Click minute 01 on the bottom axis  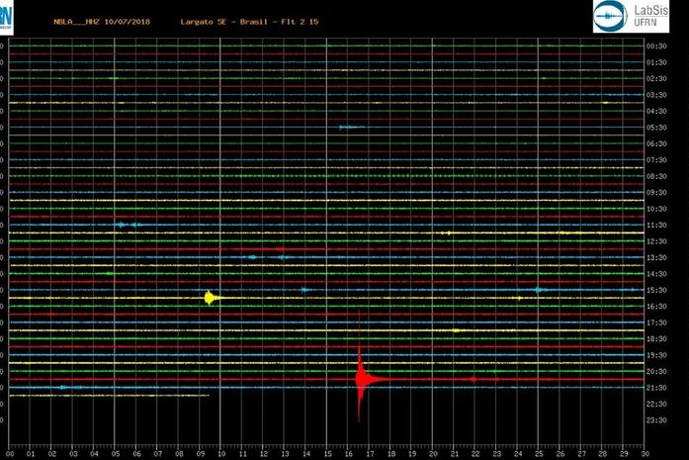click(x=31, y=454)
